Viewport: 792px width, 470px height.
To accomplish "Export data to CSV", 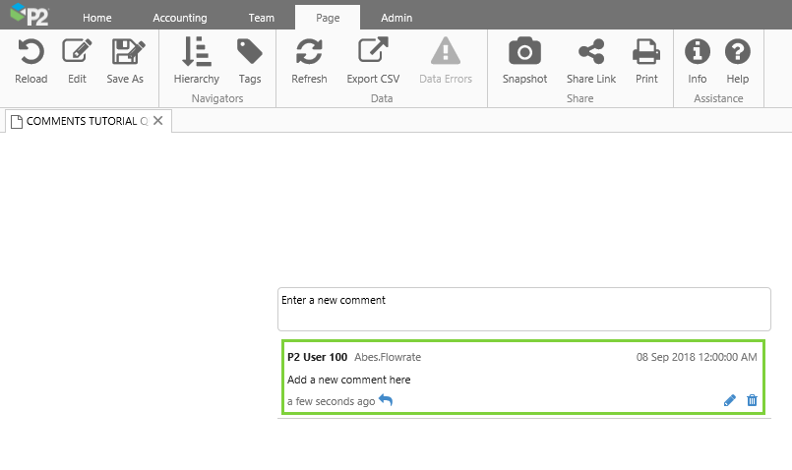I will click(374, 52).
